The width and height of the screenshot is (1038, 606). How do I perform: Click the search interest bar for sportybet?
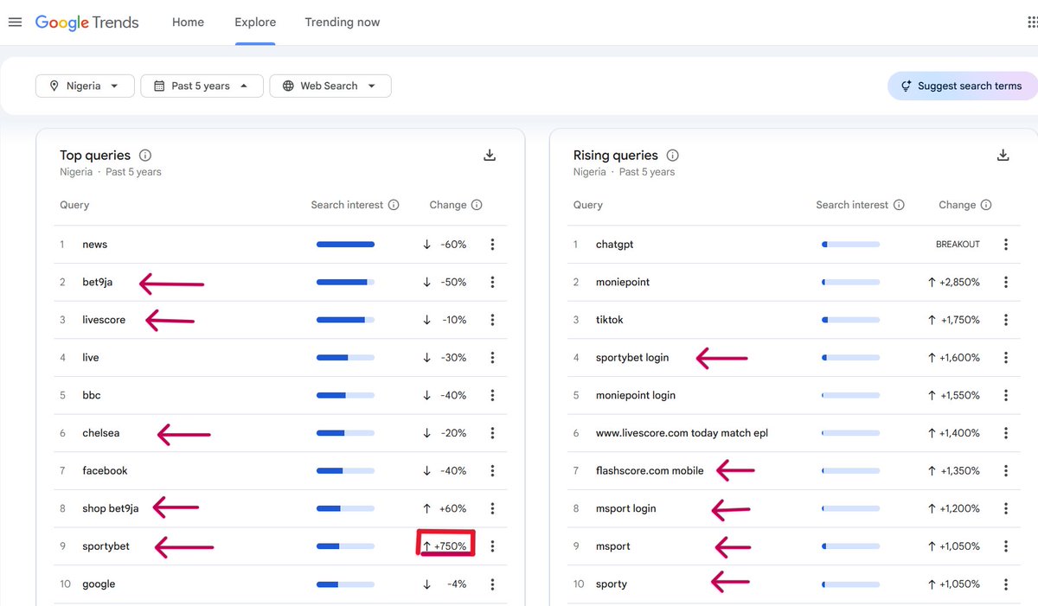pyautogui.click(x=345, y=546)
